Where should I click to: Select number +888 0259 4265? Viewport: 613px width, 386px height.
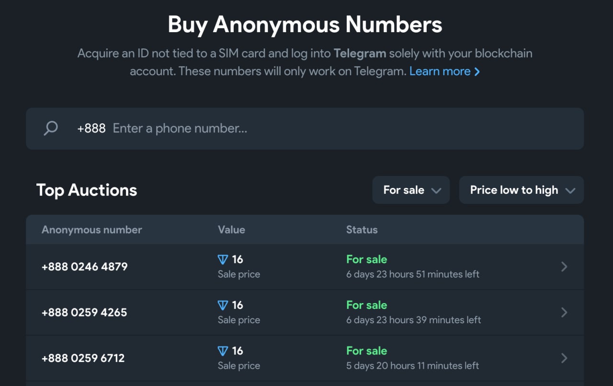pyautogui.click(x=84, y=312)
